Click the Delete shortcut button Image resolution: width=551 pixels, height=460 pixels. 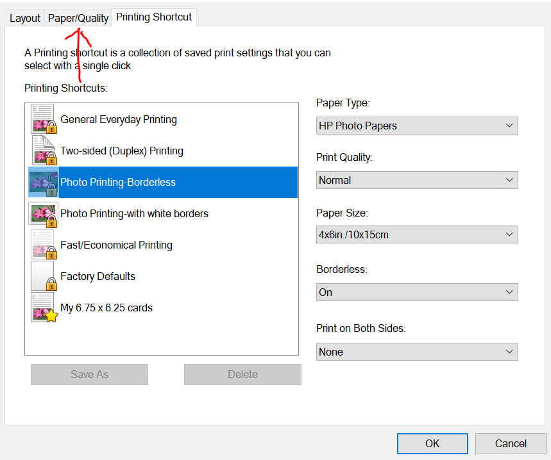coord(242,375)
